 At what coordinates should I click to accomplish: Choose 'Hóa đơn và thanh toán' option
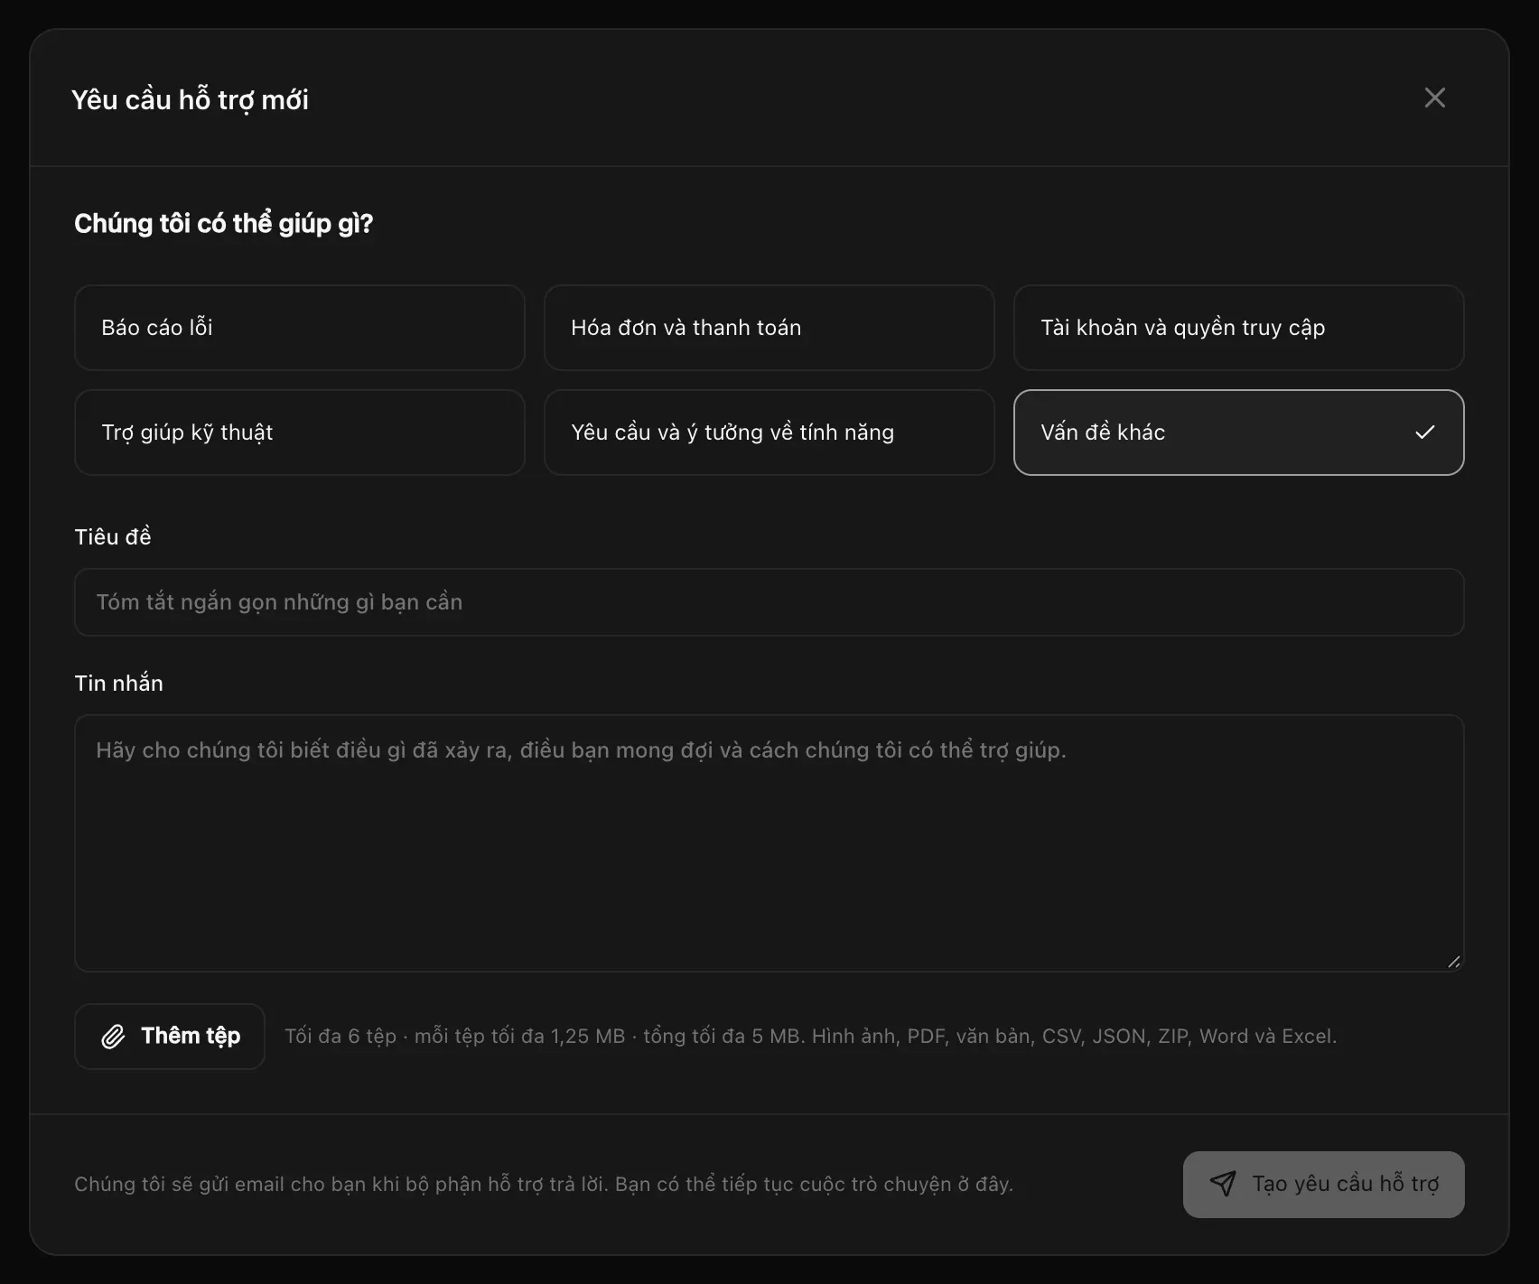(x=769, y=328)
